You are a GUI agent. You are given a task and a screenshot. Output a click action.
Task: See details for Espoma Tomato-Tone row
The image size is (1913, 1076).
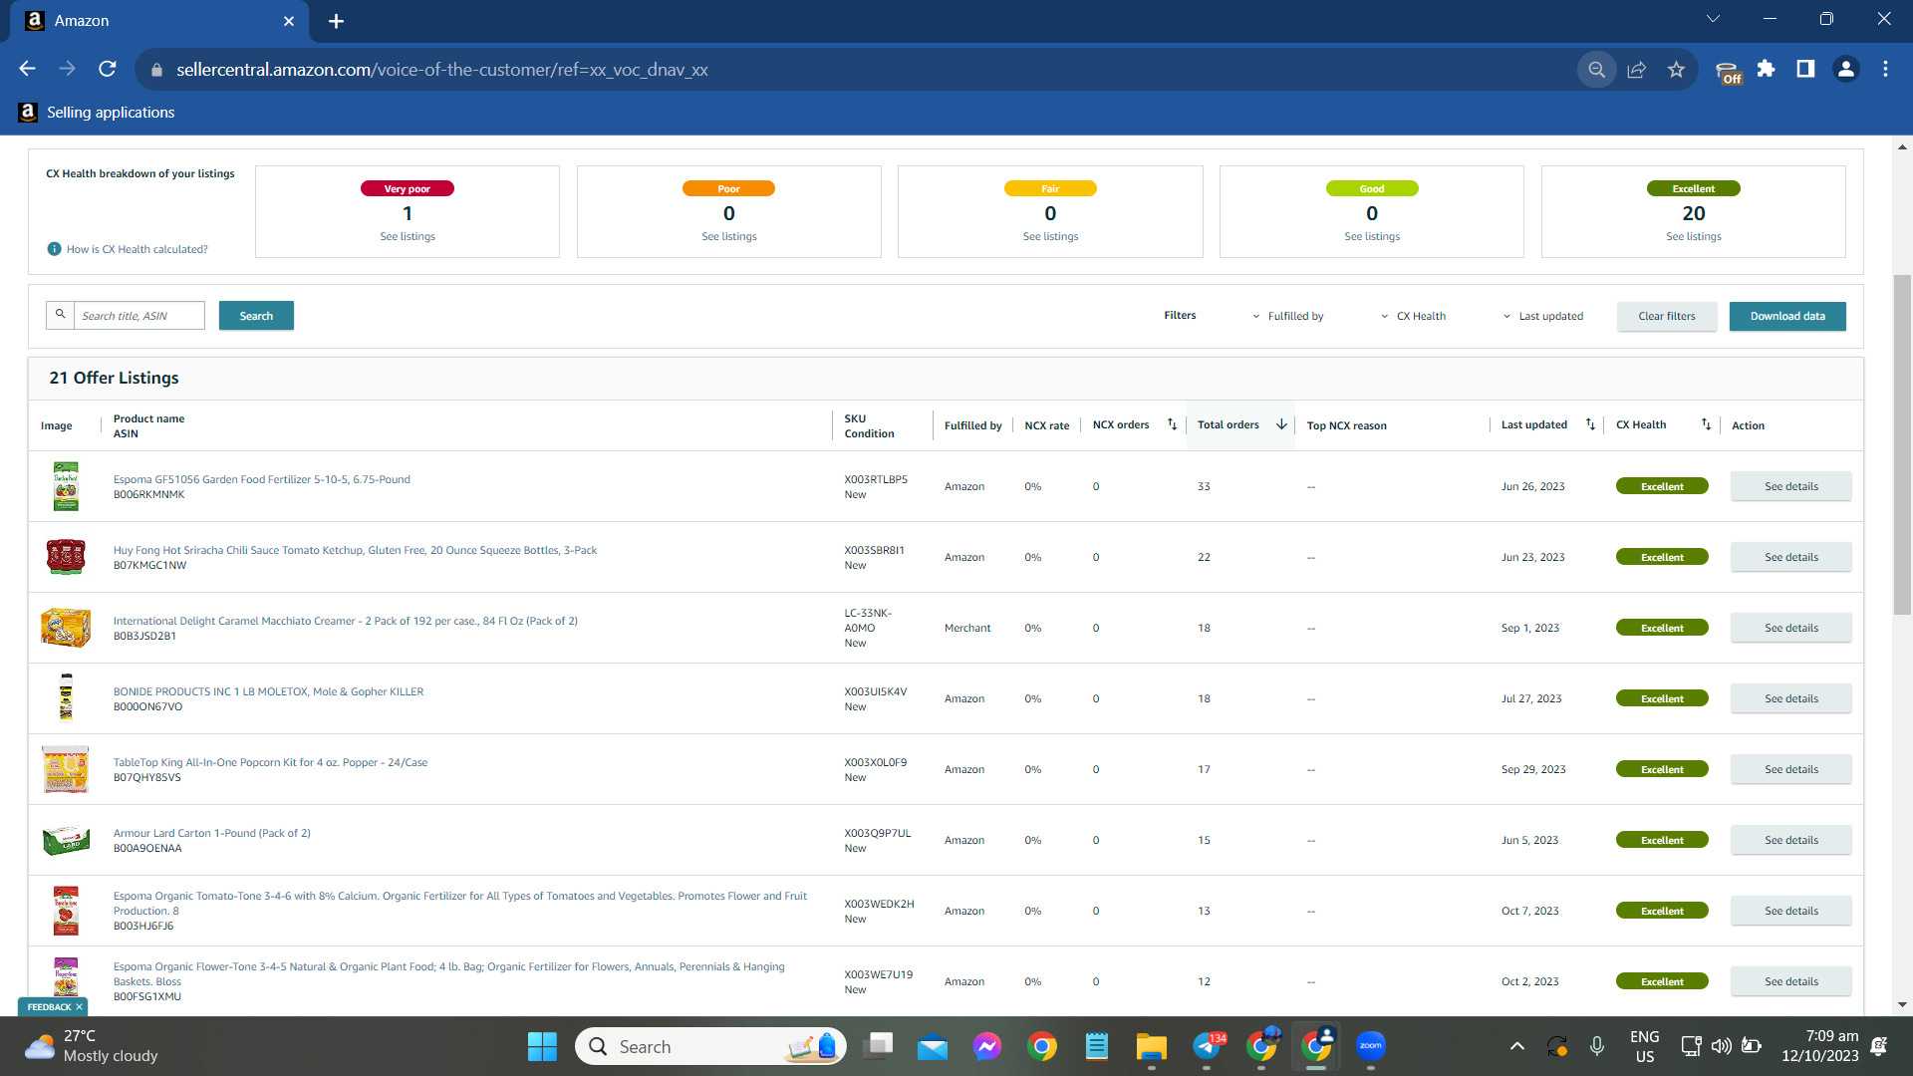click(1790, 911)
